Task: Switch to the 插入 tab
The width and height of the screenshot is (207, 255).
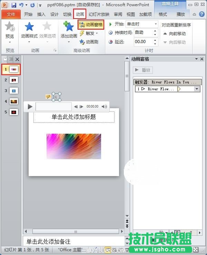Action: [x=41, y=14]
